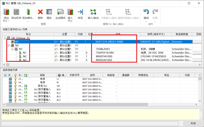Collapse the N1 rack node under N2
Screen dimensions: 204x127
tap(12, 49)
